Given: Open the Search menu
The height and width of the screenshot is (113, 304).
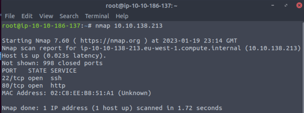Looking at the screenshot, I should click(69, 16).
